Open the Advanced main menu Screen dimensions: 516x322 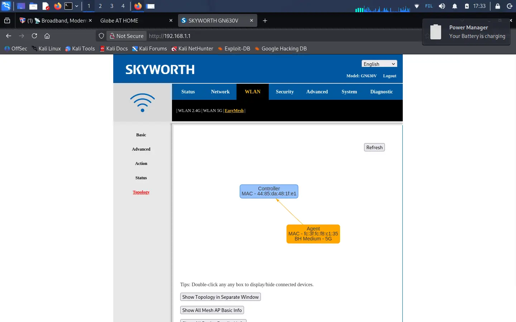[x=317, y=92]
